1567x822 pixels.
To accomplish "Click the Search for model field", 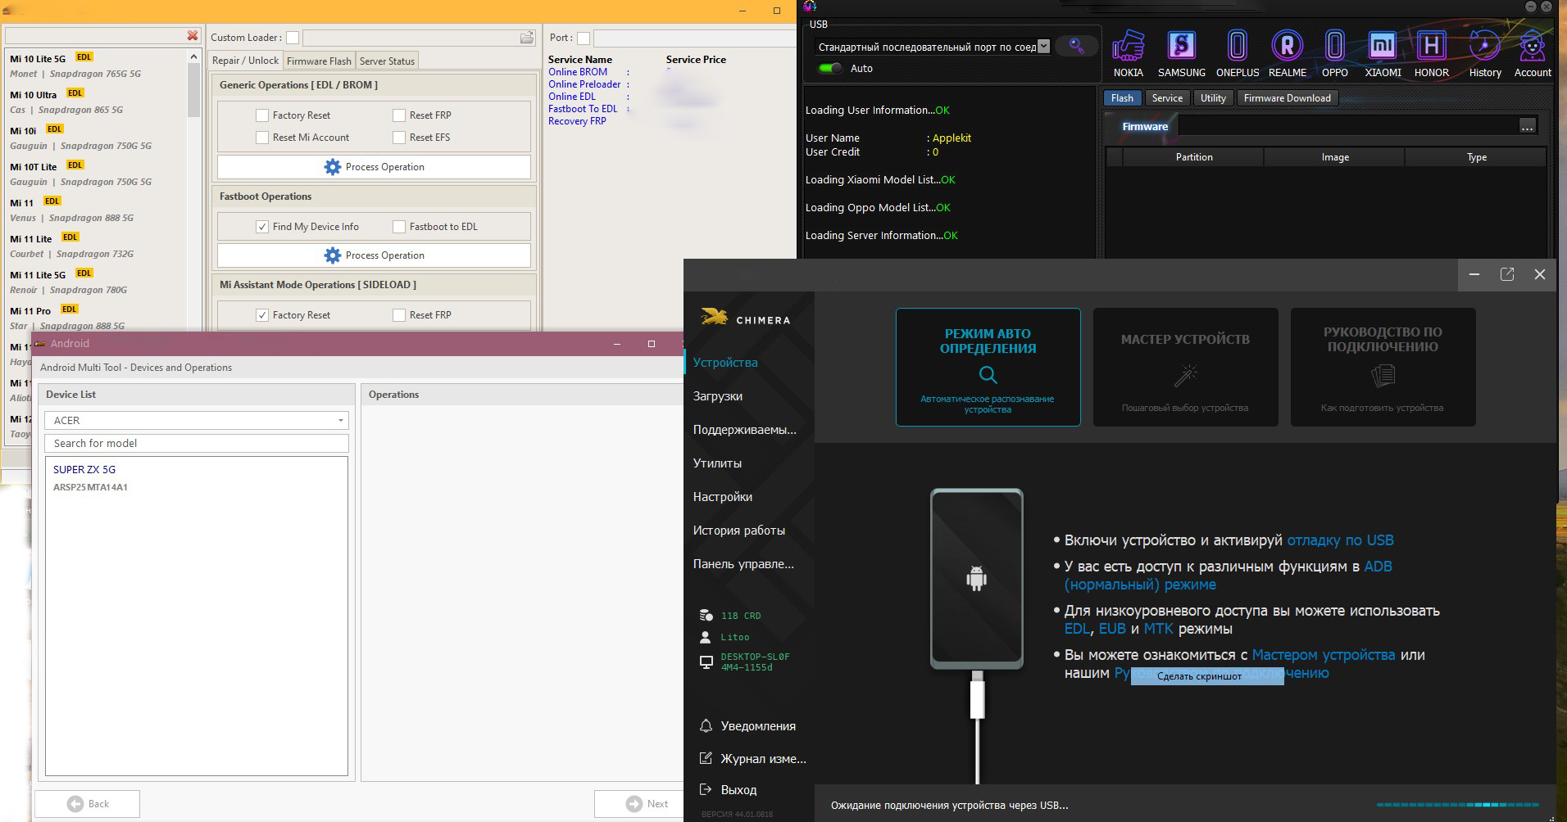I will pyautogui.click(x=197, y=444).
